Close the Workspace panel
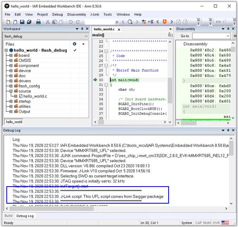Screen dimensions: 238x227 (87, 29)
